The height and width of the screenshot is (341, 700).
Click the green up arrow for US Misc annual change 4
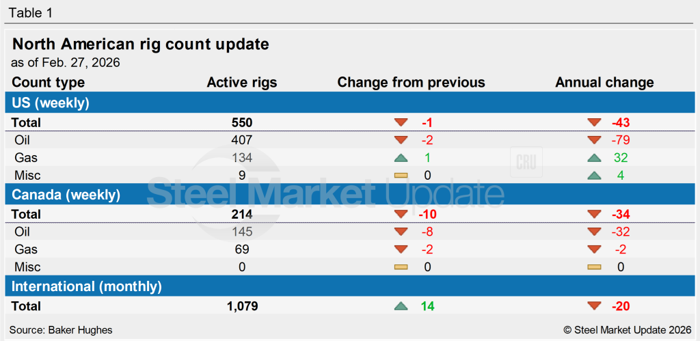tap(594, 176)
